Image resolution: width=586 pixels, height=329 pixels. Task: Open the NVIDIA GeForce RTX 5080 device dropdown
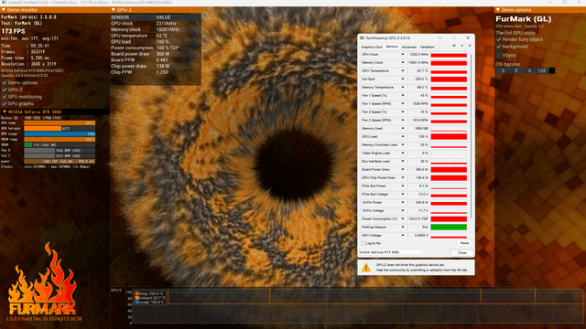(x=391, y=252)
